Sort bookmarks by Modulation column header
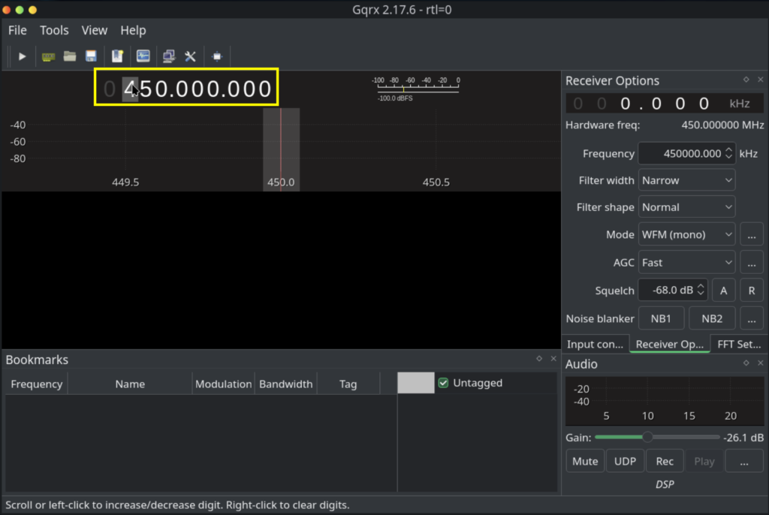Image resolution: width=769 pixels, height=515 pixels. coord(223,384)
